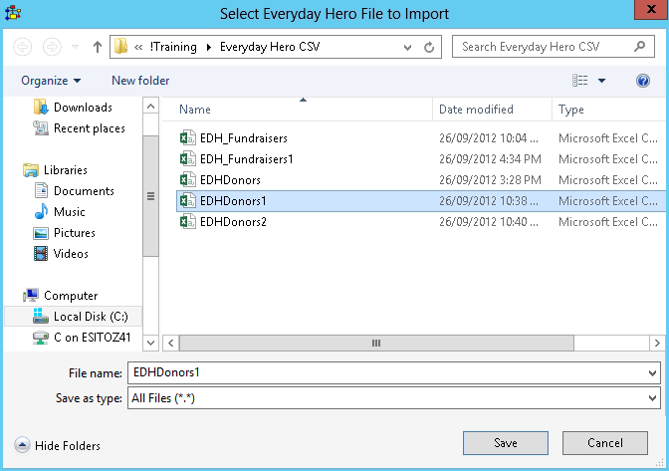The height and width of the screenshot is (471, 669).
Task: Select the EDHDonors1 file
Action: click(422, 201)
